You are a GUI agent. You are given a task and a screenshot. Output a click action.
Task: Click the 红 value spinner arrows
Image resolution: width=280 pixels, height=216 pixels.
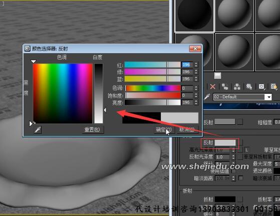click(x=196, y=65)
